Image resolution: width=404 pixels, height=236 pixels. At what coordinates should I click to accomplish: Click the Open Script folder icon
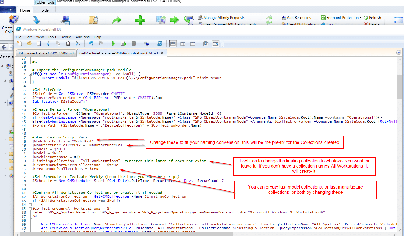click(x=29, y=44)
